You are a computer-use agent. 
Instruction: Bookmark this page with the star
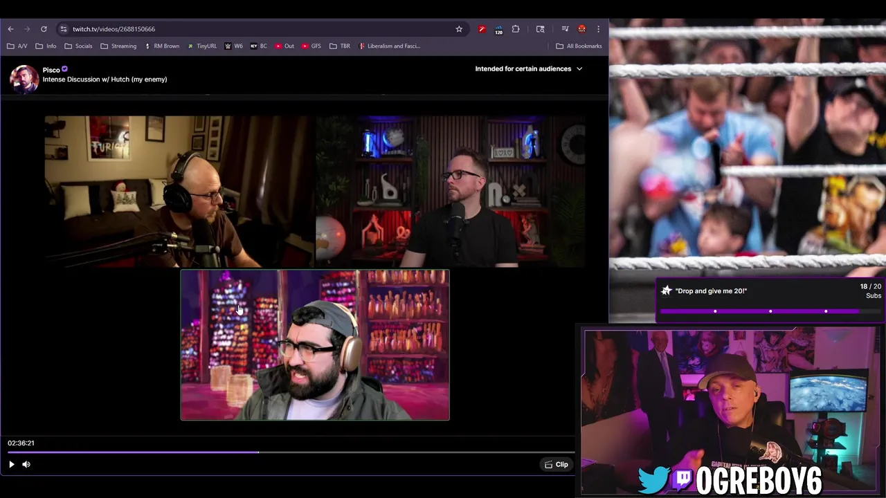[x=459, y=29]
